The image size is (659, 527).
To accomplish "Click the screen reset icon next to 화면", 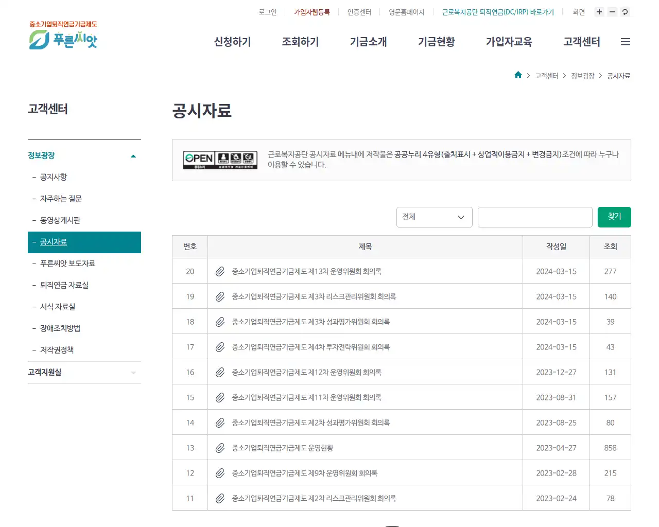I will pos(625,12).
